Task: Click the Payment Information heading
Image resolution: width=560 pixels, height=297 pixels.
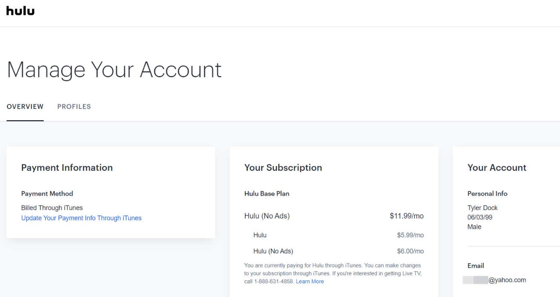Action: (x=67, y=168)
